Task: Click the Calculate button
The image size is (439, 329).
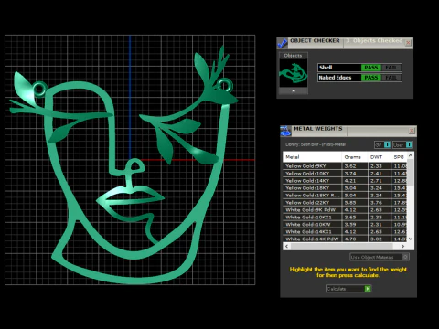Action: (x=348, y=289)
